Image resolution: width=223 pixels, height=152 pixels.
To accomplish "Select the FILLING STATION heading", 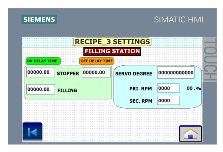I will 112,51.
